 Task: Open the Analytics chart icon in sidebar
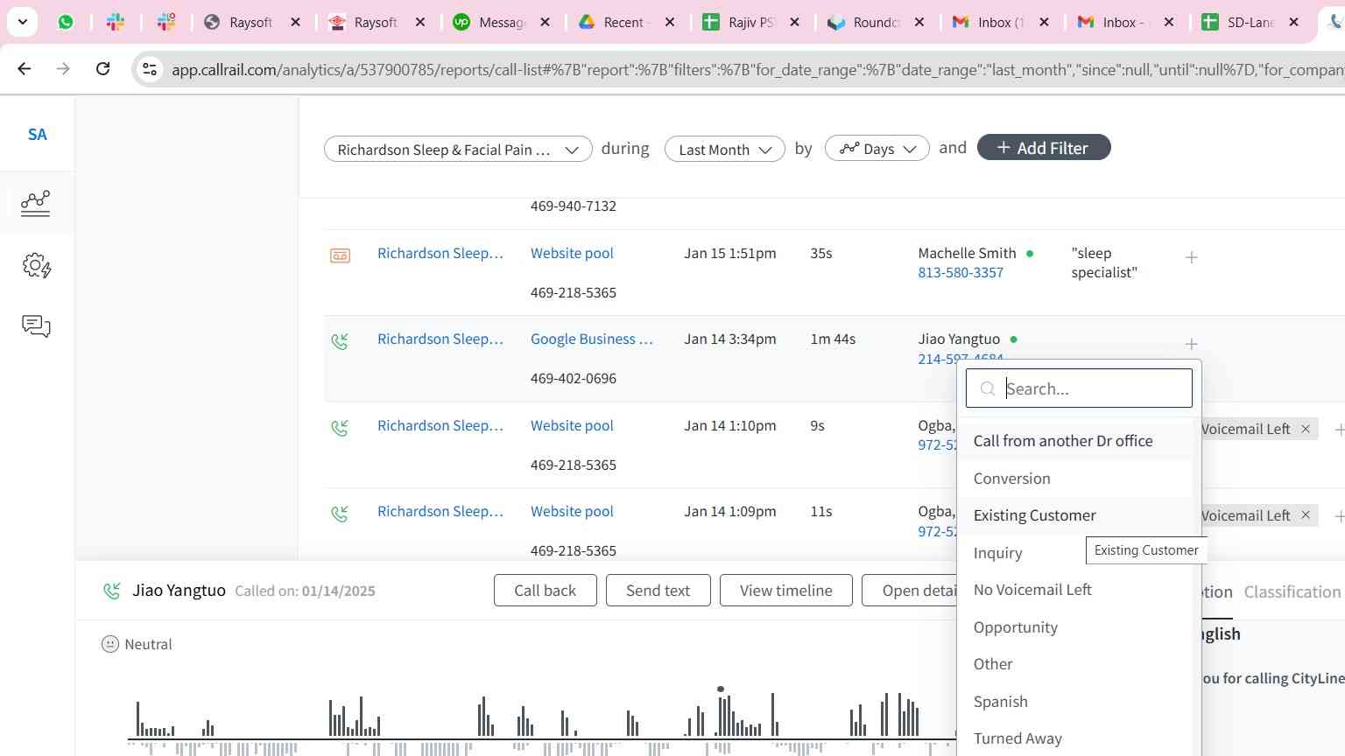point(35,203)
